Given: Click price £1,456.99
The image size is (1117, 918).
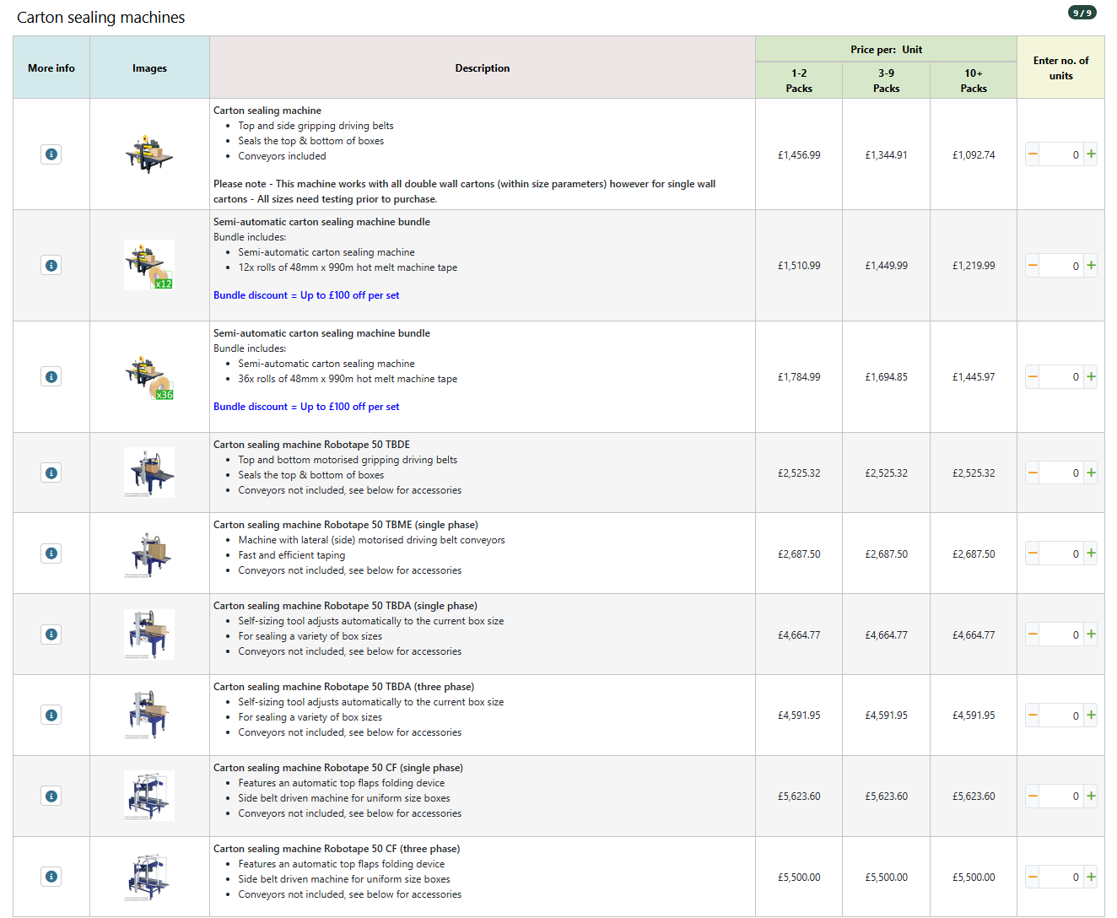Looking at the screenshot, I should coord(799,155).
